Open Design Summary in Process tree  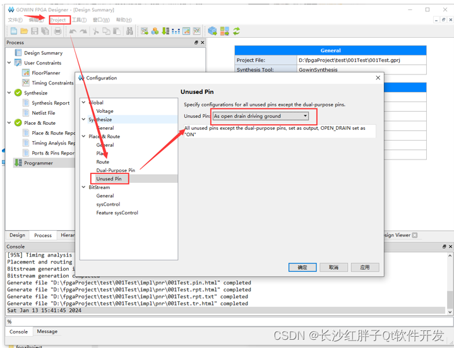[43, 53]
